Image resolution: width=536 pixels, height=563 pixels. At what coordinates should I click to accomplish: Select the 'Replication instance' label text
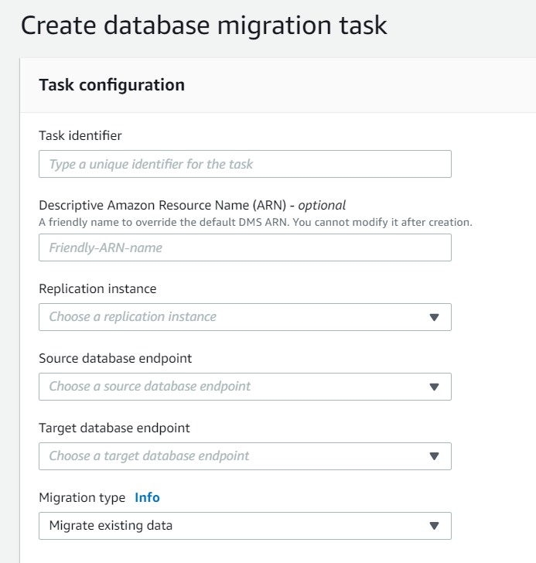(x=97, y=288)
